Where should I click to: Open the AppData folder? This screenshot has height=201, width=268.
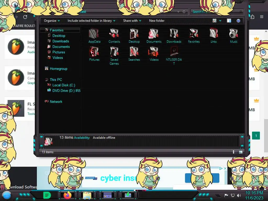tap(94, 36)
